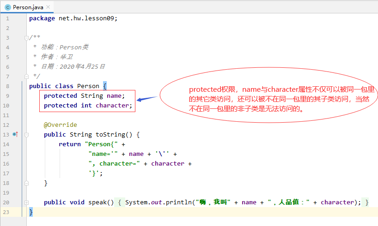Screen dimensions: 378x226
Task: Click the "Person{" string literal
Action: [x=101, y=144]
